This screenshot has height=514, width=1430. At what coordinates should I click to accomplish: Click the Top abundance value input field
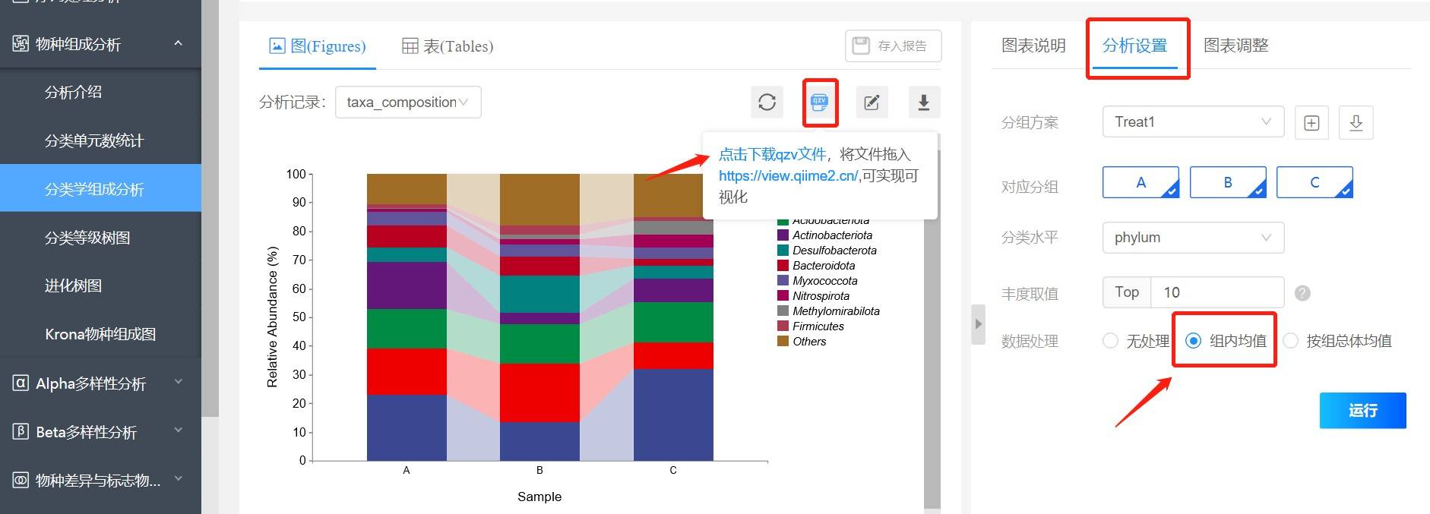1216,293
